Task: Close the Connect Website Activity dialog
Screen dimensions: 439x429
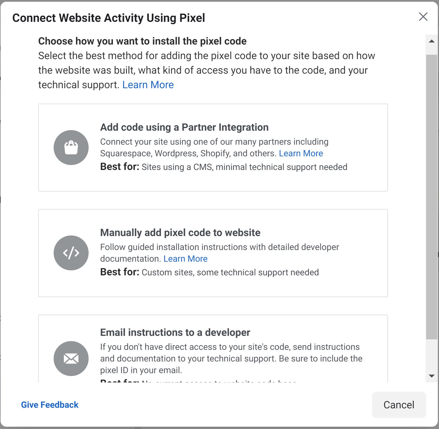Action: pyautogui.click(x=423, y=17)
